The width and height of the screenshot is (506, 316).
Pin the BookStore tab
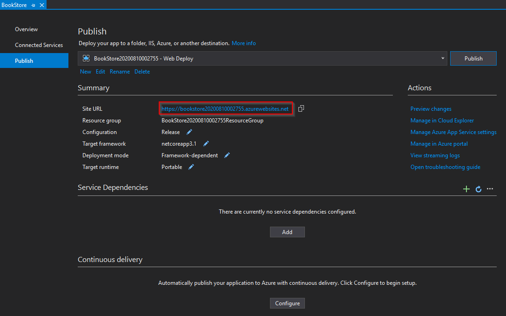[x=33, y=5]
